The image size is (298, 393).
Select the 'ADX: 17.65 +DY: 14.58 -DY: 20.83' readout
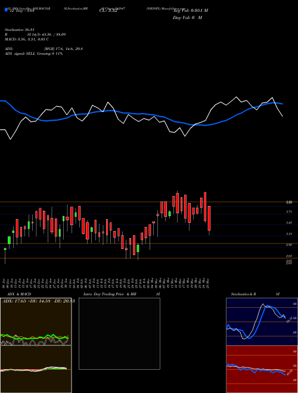pyautogui.click(x=38, y=301)
